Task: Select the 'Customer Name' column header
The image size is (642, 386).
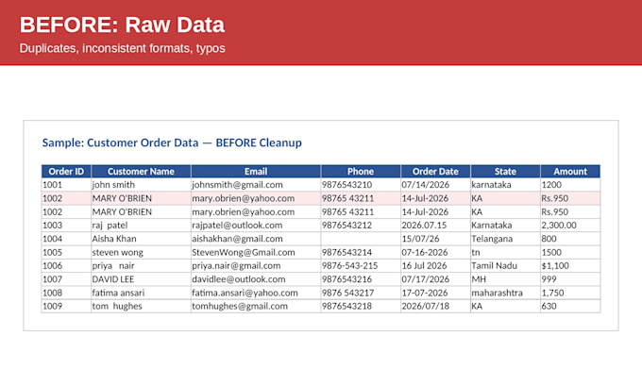Action: (x=141, y=171)
